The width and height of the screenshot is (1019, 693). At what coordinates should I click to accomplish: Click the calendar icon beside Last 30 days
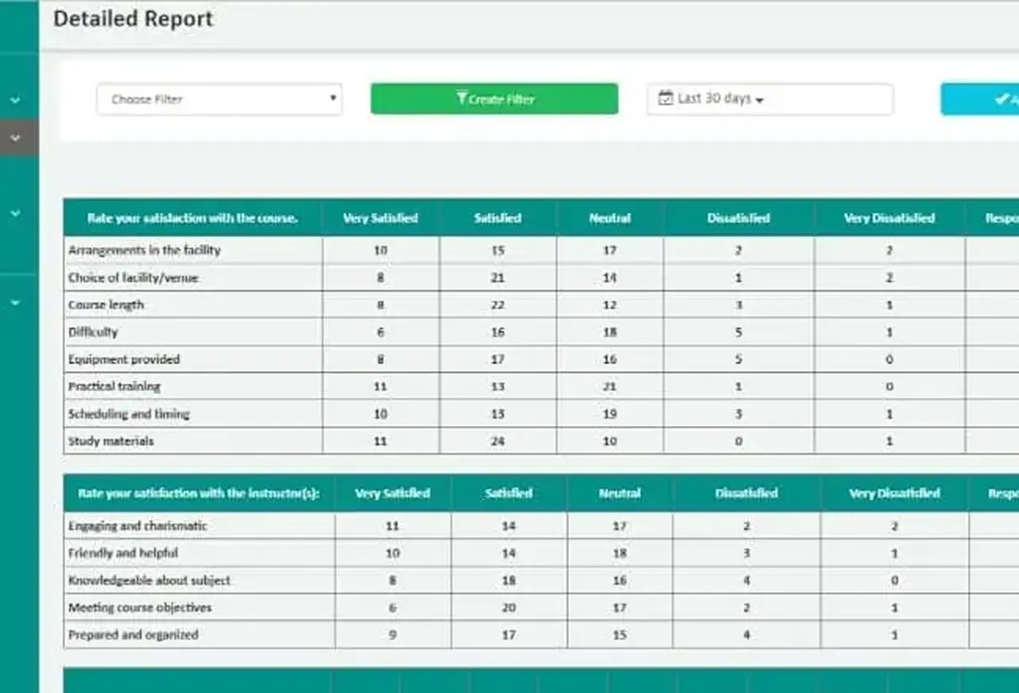tap(666, 99)
